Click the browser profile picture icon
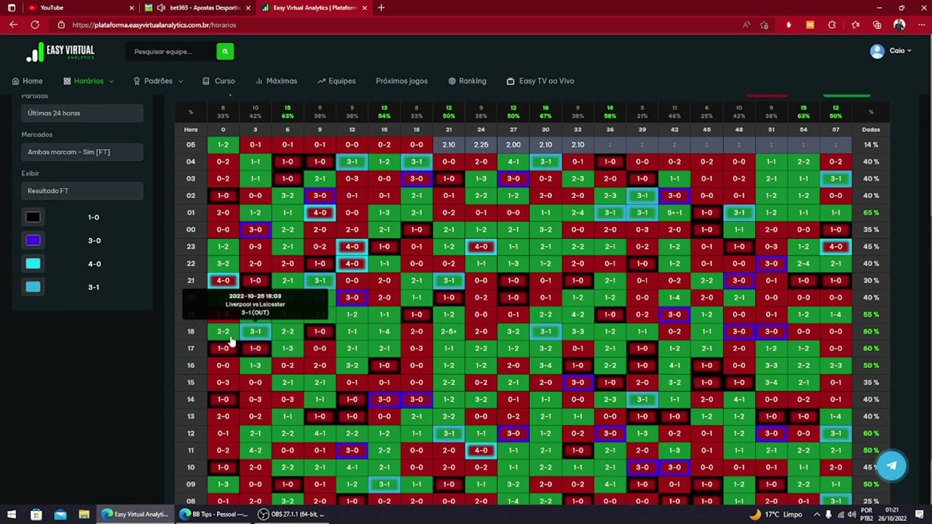The height and width of the screenshot is (524, 932). [x=899, y=25]
